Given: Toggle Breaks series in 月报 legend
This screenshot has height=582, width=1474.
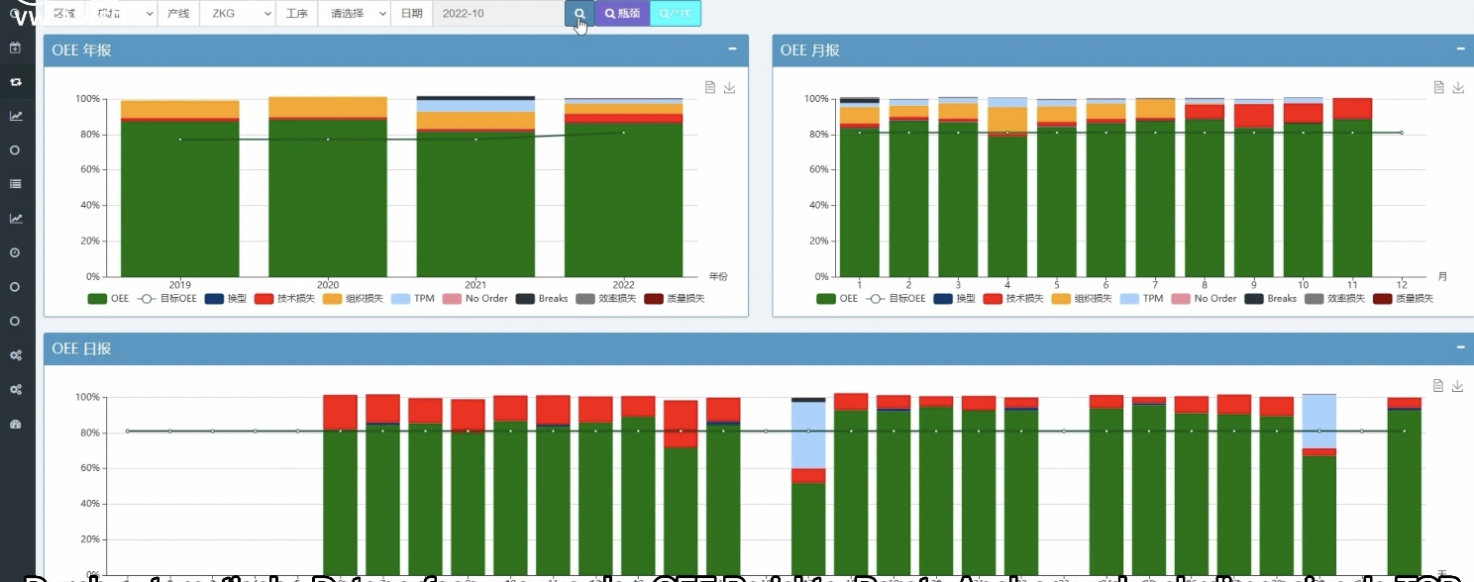Looking at the screenshot, I should [1271, 298].
